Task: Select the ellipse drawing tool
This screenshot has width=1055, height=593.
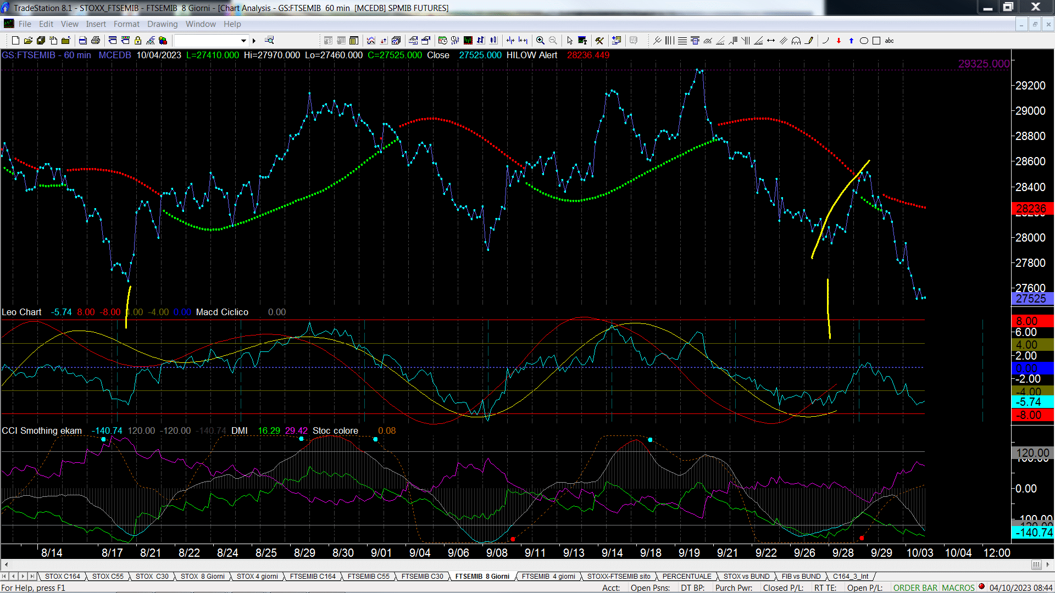Action: pos(864,41)
